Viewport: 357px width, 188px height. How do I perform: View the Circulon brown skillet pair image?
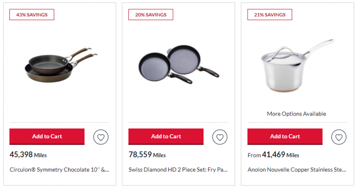click(59, 65)
